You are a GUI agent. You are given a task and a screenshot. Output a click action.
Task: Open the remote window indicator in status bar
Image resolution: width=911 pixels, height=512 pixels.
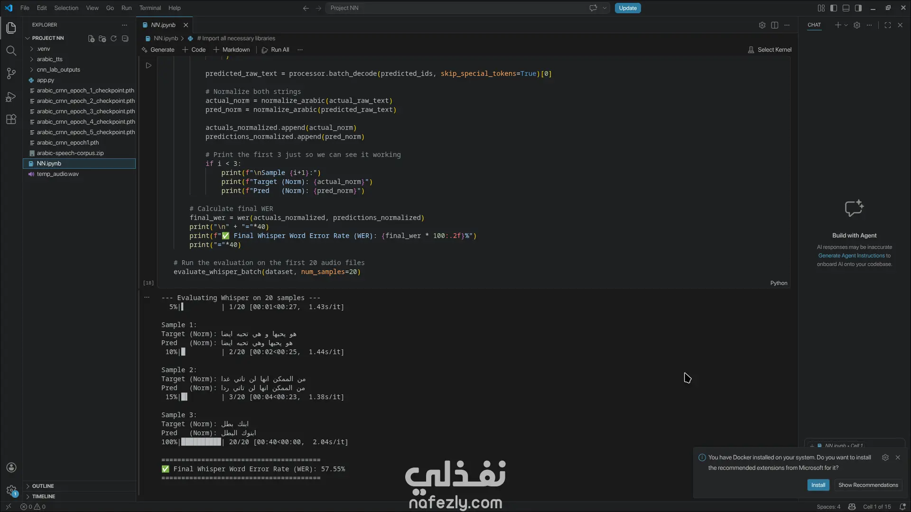8,507
